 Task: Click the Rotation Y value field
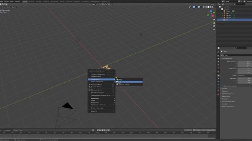pos(245,70)
